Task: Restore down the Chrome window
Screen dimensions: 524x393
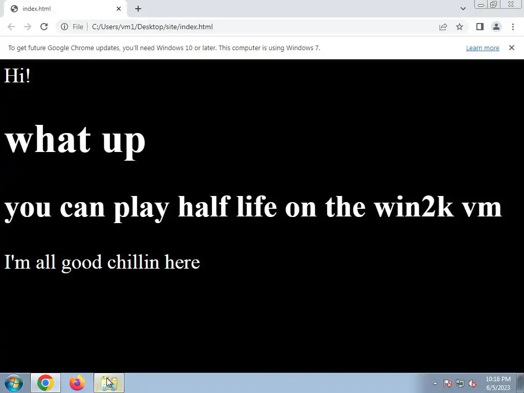Action: click(x=493, y=5)
